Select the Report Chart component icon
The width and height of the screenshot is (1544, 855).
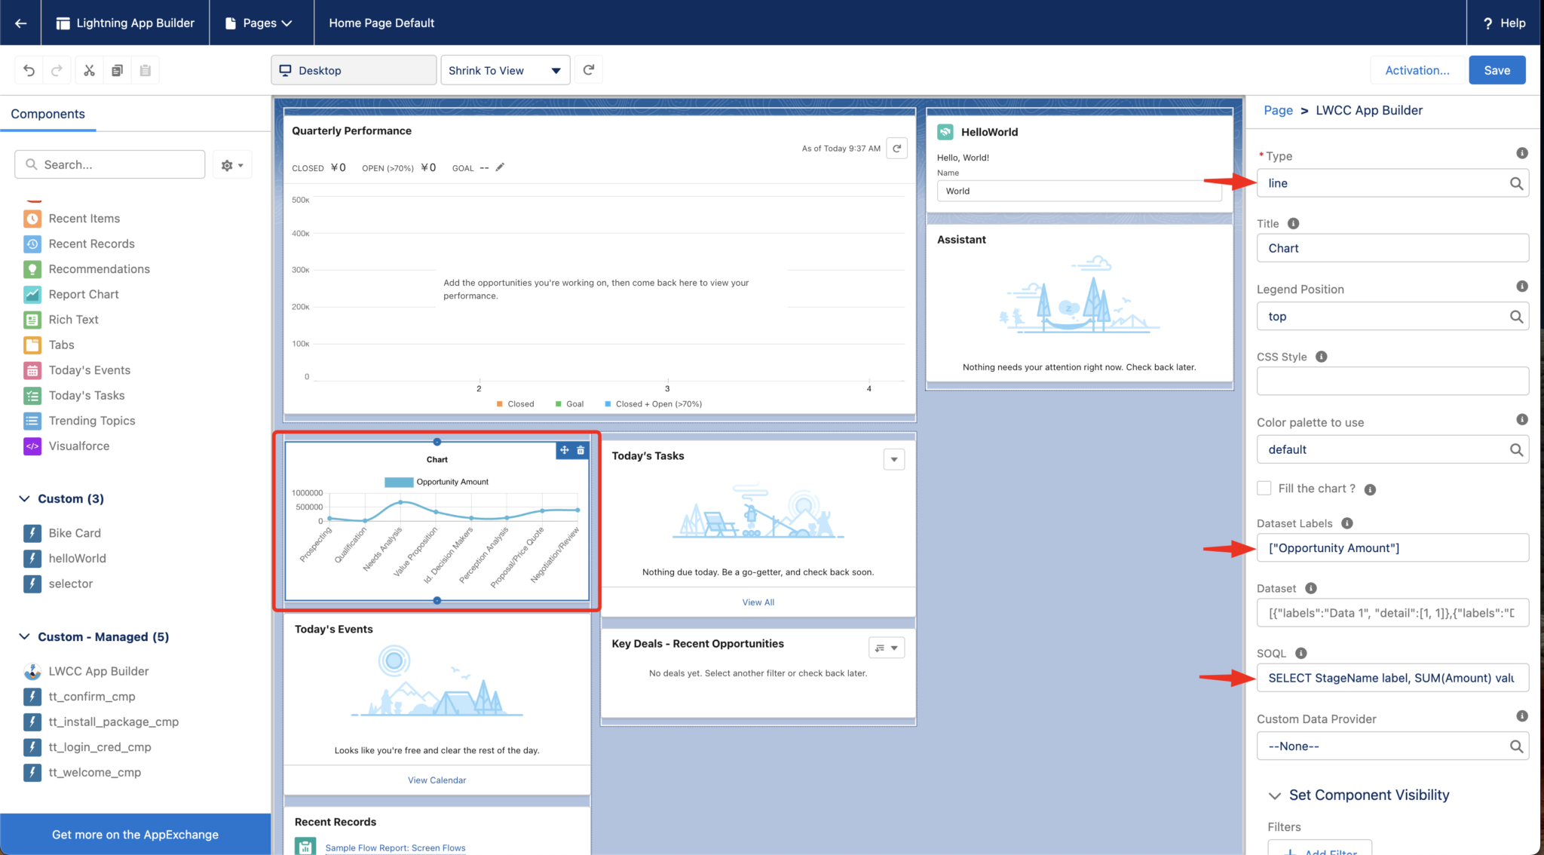[x=32, y=294]
